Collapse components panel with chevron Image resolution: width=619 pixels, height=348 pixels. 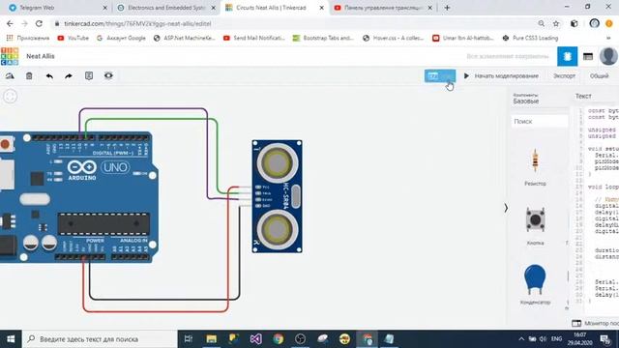[506, 208]
